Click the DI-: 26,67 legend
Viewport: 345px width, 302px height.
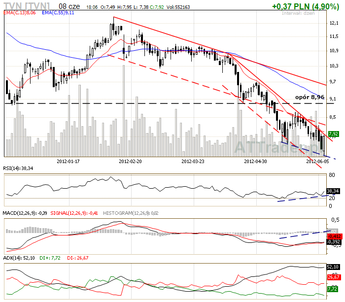click(78, 258)
